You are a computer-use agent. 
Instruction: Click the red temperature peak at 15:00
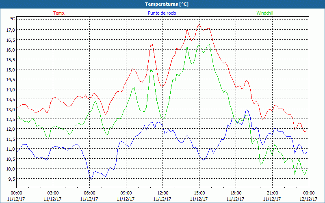tap(199, 24)
